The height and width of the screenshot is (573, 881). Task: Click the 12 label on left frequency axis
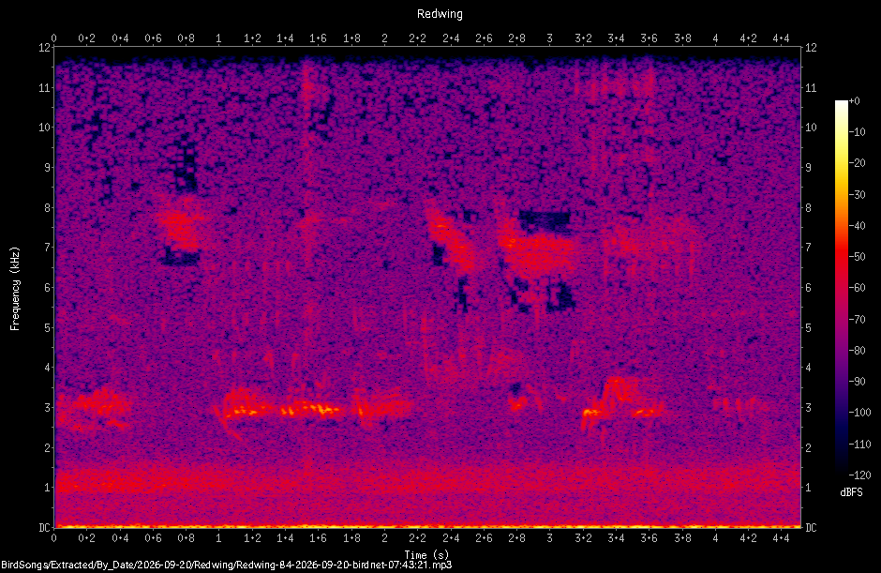pyautogui.click(x=44, y=47)
